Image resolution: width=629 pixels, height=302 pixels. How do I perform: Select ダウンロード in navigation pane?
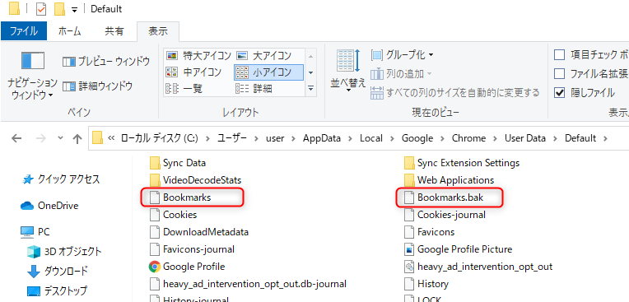57,271
